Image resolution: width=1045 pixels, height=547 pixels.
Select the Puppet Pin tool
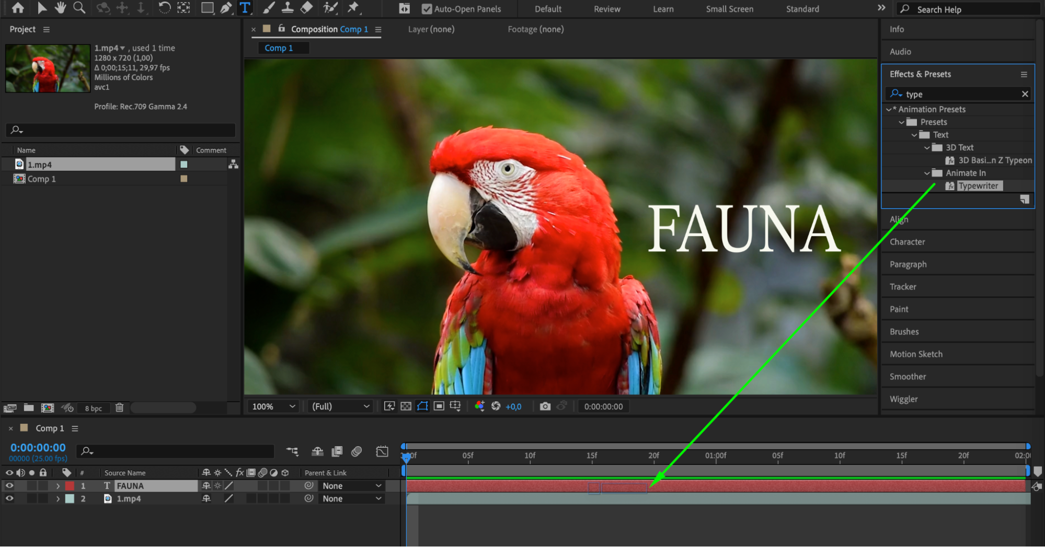tap(354, 8)
